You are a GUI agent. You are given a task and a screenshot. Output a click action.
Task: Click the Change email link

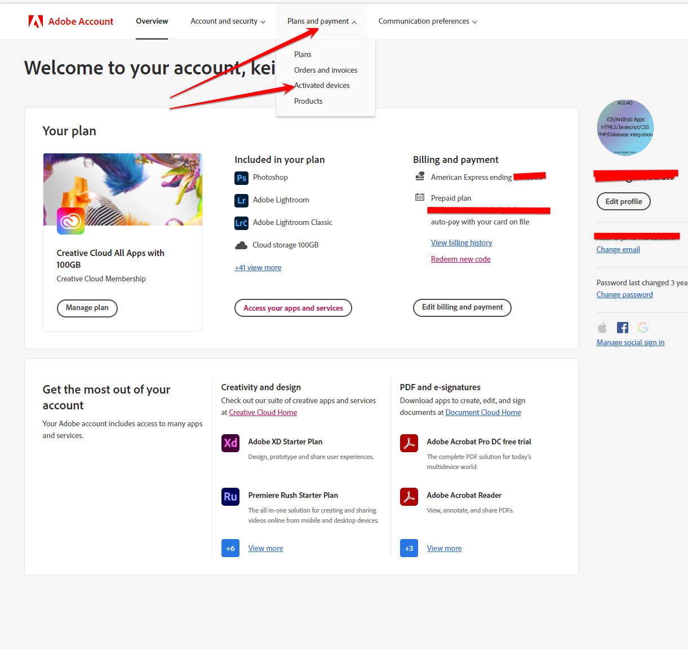[x=618, y=250]
